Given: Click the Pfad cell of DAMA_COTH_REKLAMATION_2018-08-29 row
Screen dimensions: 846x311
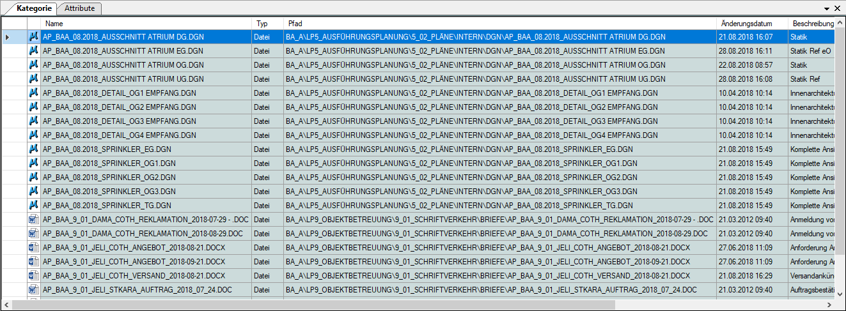Looking at the screenshot, I should pyautogui.click(x=499, y=234).
